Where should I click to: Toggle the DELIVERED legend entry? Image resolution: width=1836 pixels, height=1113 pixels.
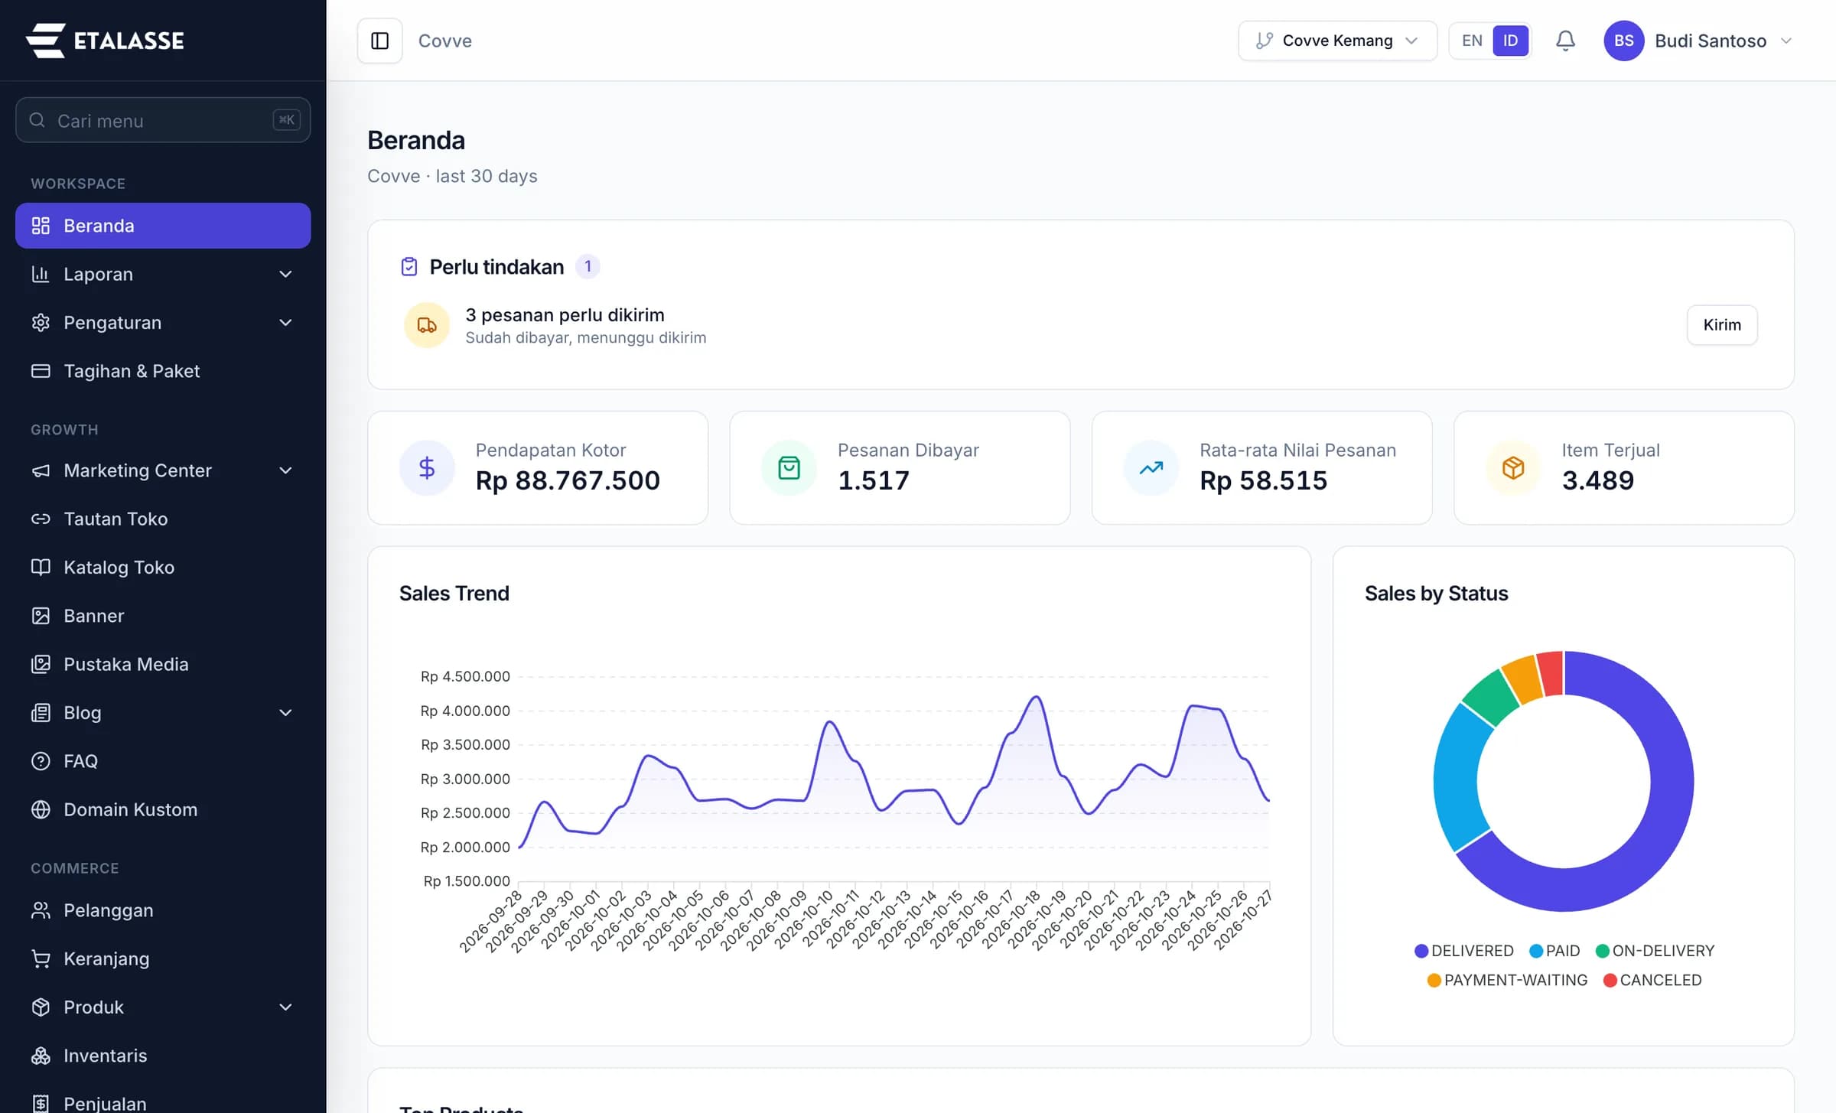pos(1463,951)
